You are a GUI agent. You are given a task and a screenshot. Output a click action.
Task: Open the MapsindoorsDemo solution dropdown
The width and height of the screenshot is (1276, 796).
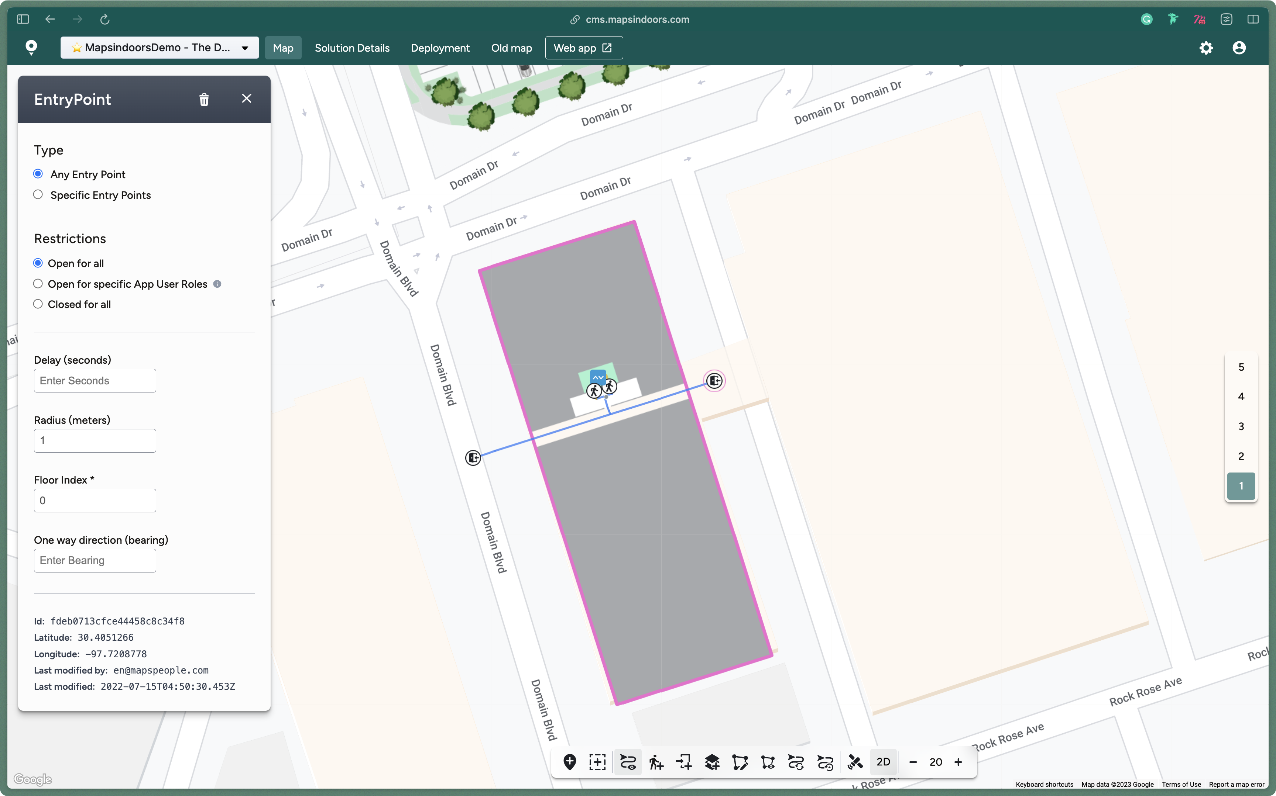159,48
